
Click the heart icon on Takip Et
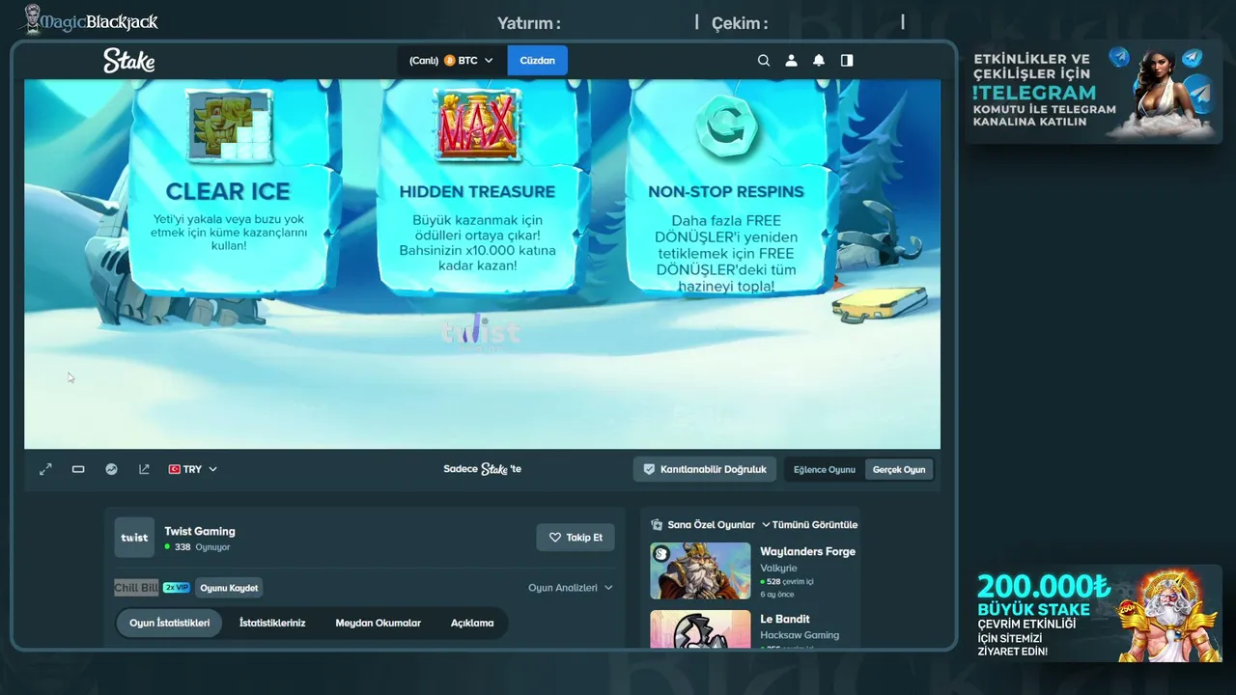point(555,538)
